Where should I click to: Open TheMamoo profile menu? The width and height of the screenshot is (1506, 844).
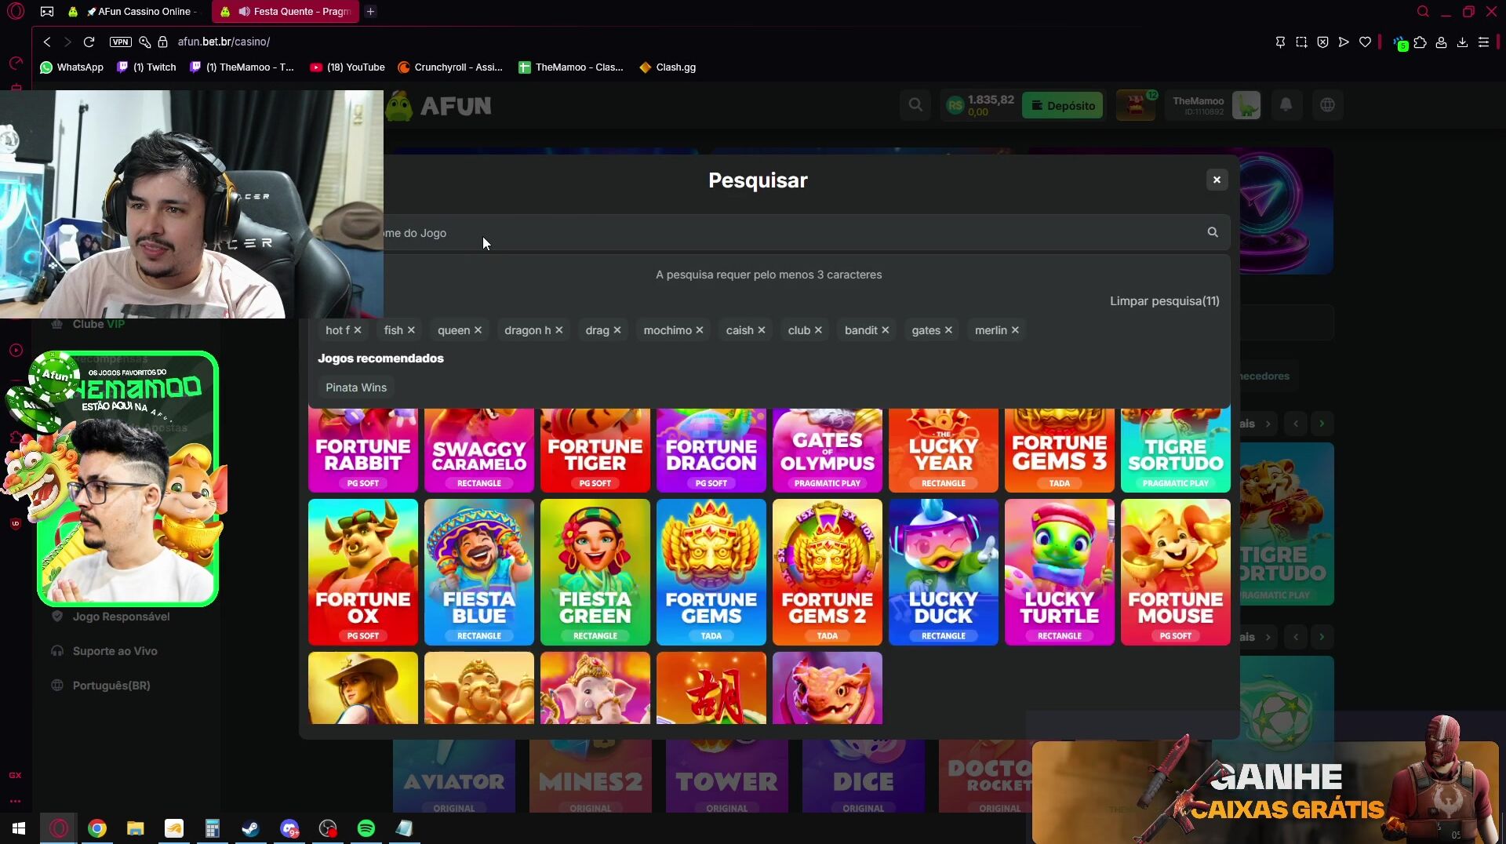1216,105
